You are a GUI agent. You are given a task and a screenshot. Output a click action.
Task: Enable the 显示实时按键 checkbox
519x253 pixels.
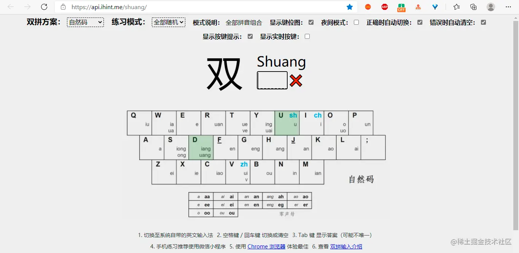coord(307,37)
